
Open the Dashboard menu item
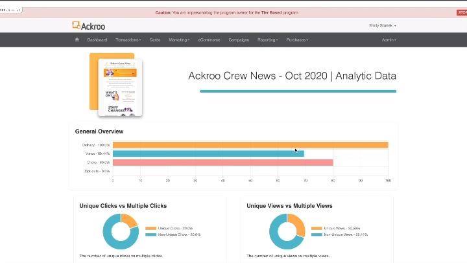[97, 40]
